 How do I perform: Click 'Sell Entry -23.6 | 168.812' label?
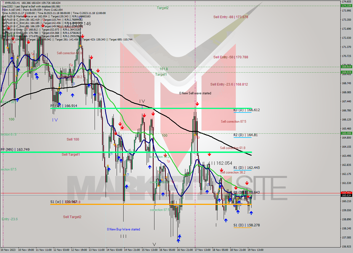[x=229, y=84]
